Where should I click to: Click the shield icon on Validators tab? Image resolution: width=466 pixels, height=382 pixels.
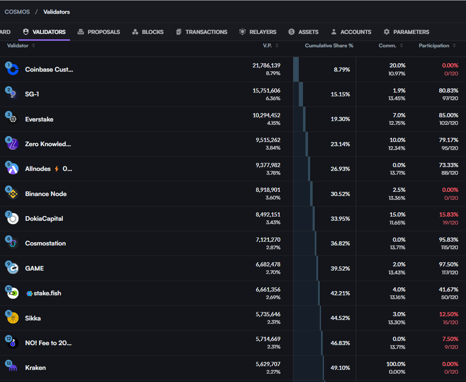coord(26,32)
